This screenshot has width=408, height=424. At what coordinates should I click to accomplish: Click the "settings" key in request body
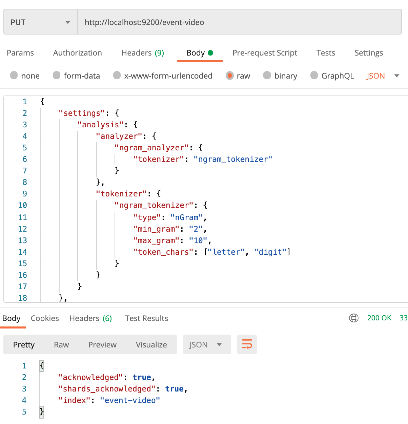click(x=82, y=113)
